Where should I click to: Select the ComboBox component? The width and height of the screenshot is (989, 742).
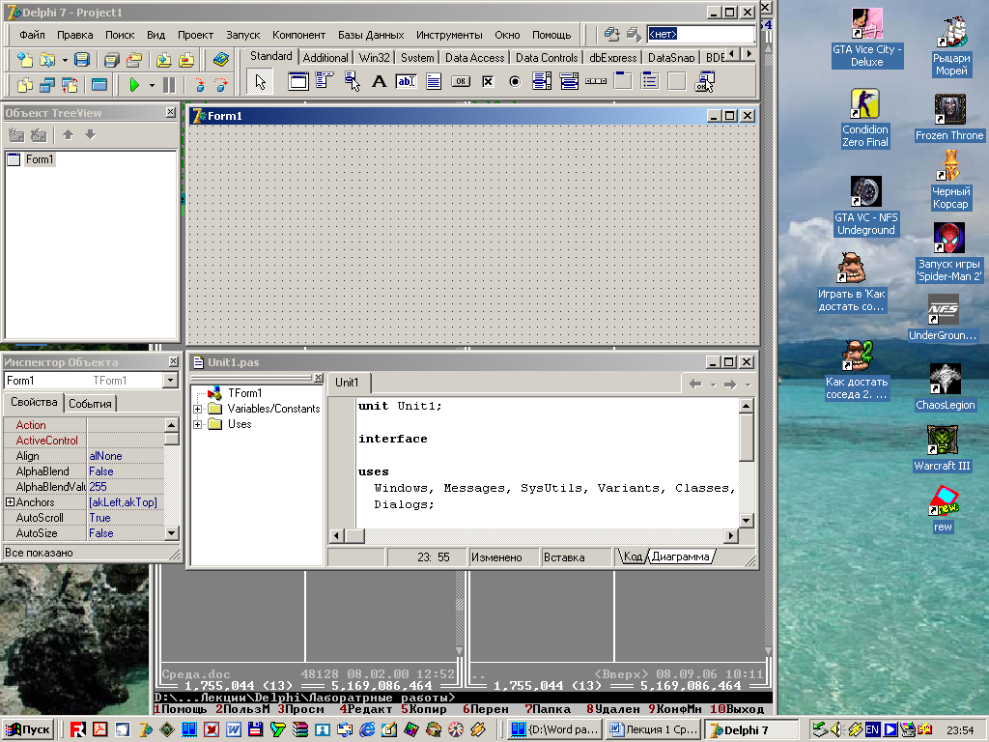(x=569, y=81)
